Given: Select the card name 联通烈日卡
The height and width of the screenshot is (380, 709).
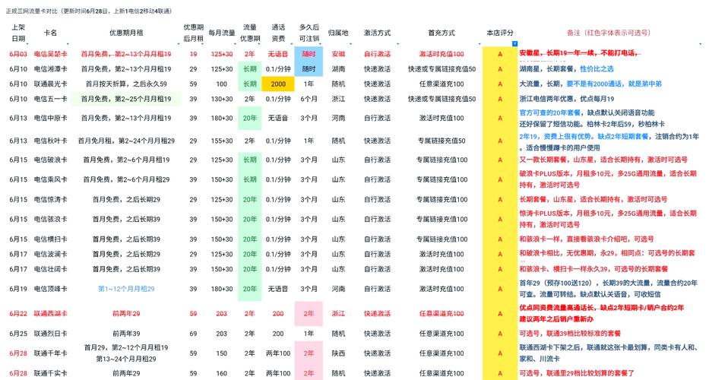Looking at the screenshot, I should coord(51,334).
